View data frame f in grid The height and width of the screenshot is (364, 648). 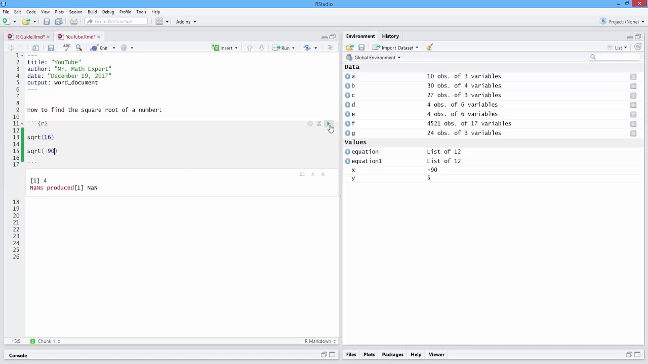[x=633, y=124]
